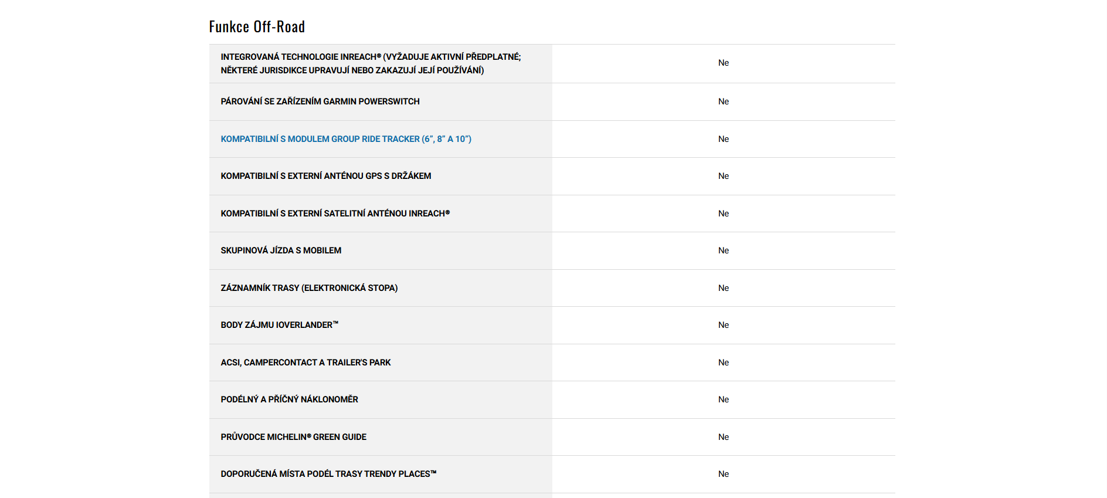Click the Body zájmu iOverlander label

point(280,325)
